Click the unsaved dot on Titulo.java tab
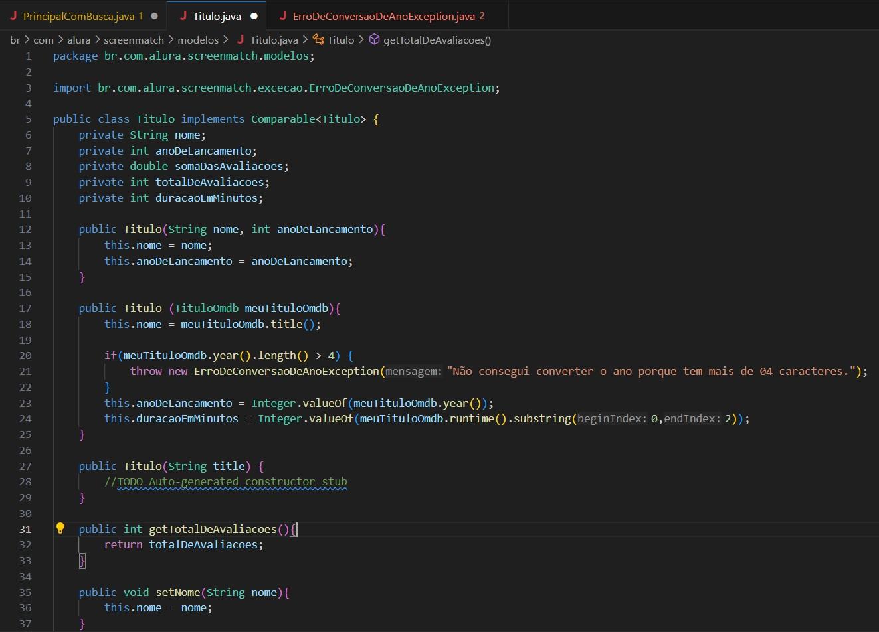The width and height of the screenshot is (879, 632). [x=254, y=16]
